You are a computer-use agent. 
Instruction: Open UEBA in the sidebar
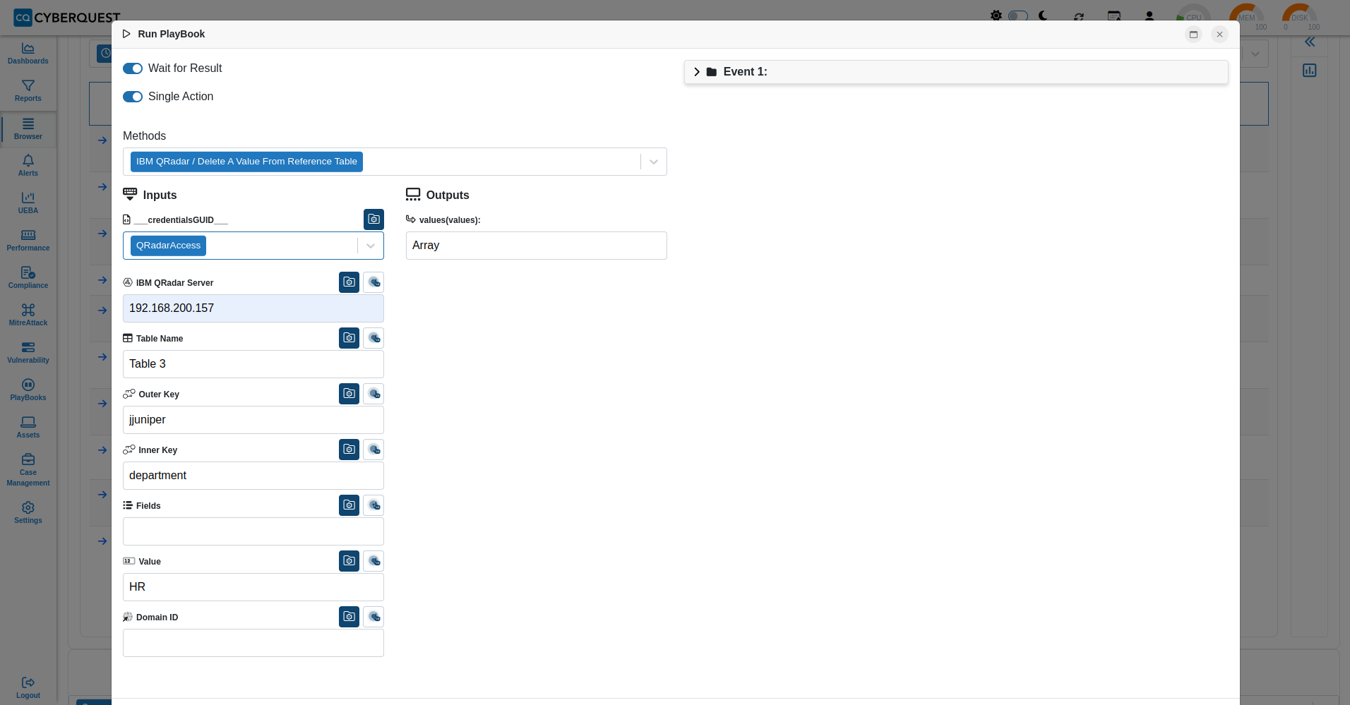click(x=28, y=203)
